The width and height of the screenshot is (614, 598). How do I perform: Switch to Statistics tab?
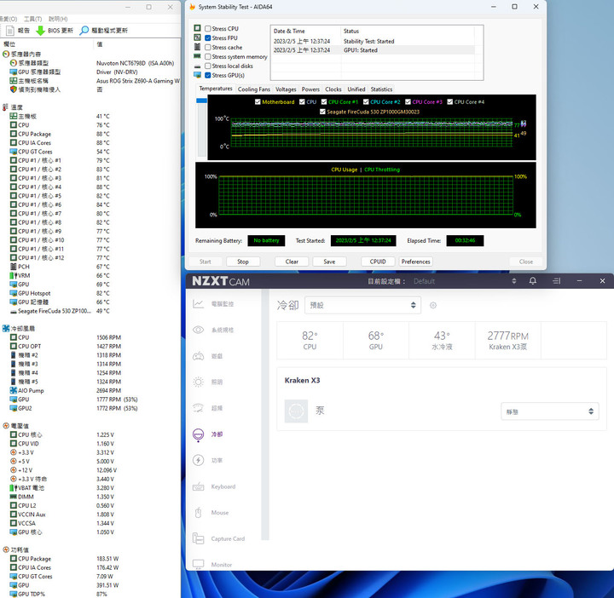381,89
